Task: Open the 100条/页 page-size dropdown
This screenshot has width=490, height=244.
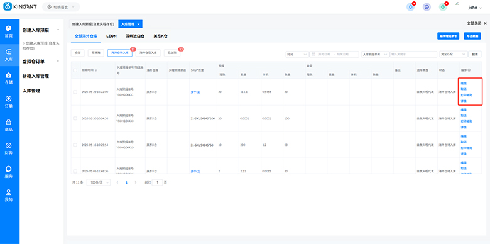Action: coord(99,182)
